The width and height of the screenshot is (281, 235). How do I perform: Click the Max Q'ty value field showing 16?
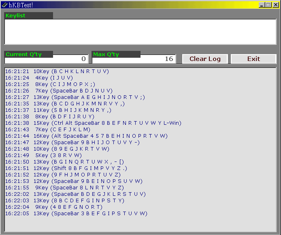134,59
